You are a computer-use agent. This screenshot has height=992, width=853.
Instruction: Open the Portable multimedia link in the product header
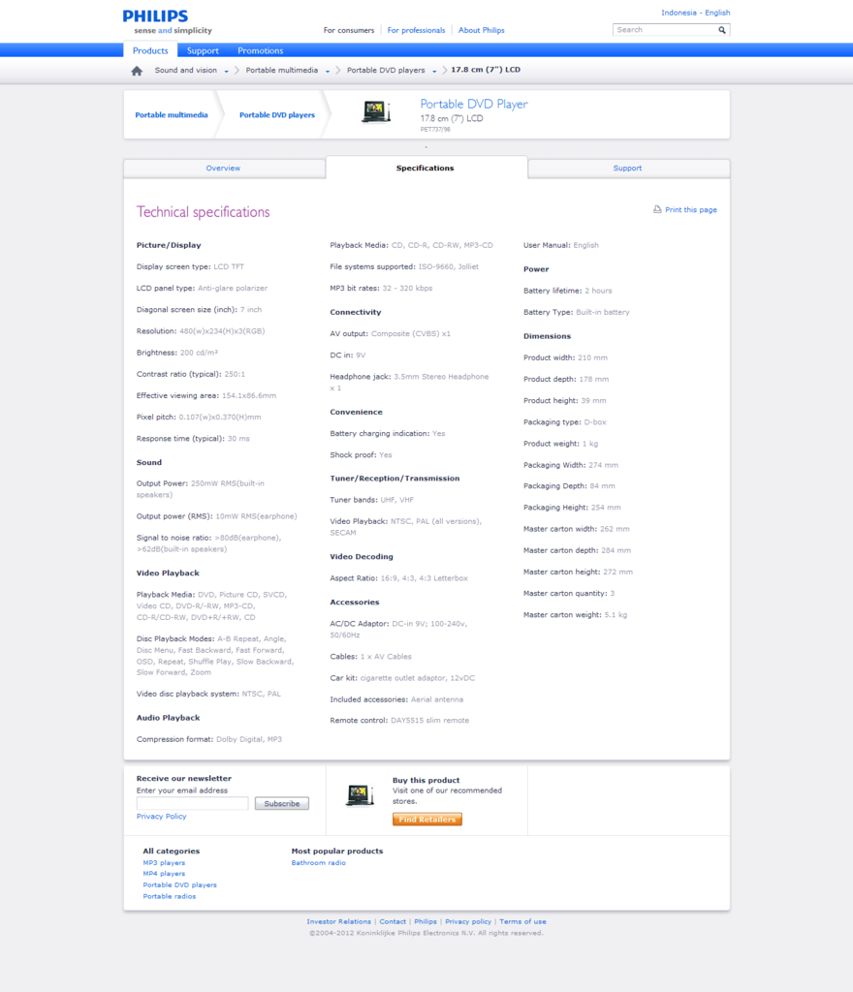point(172,115)
